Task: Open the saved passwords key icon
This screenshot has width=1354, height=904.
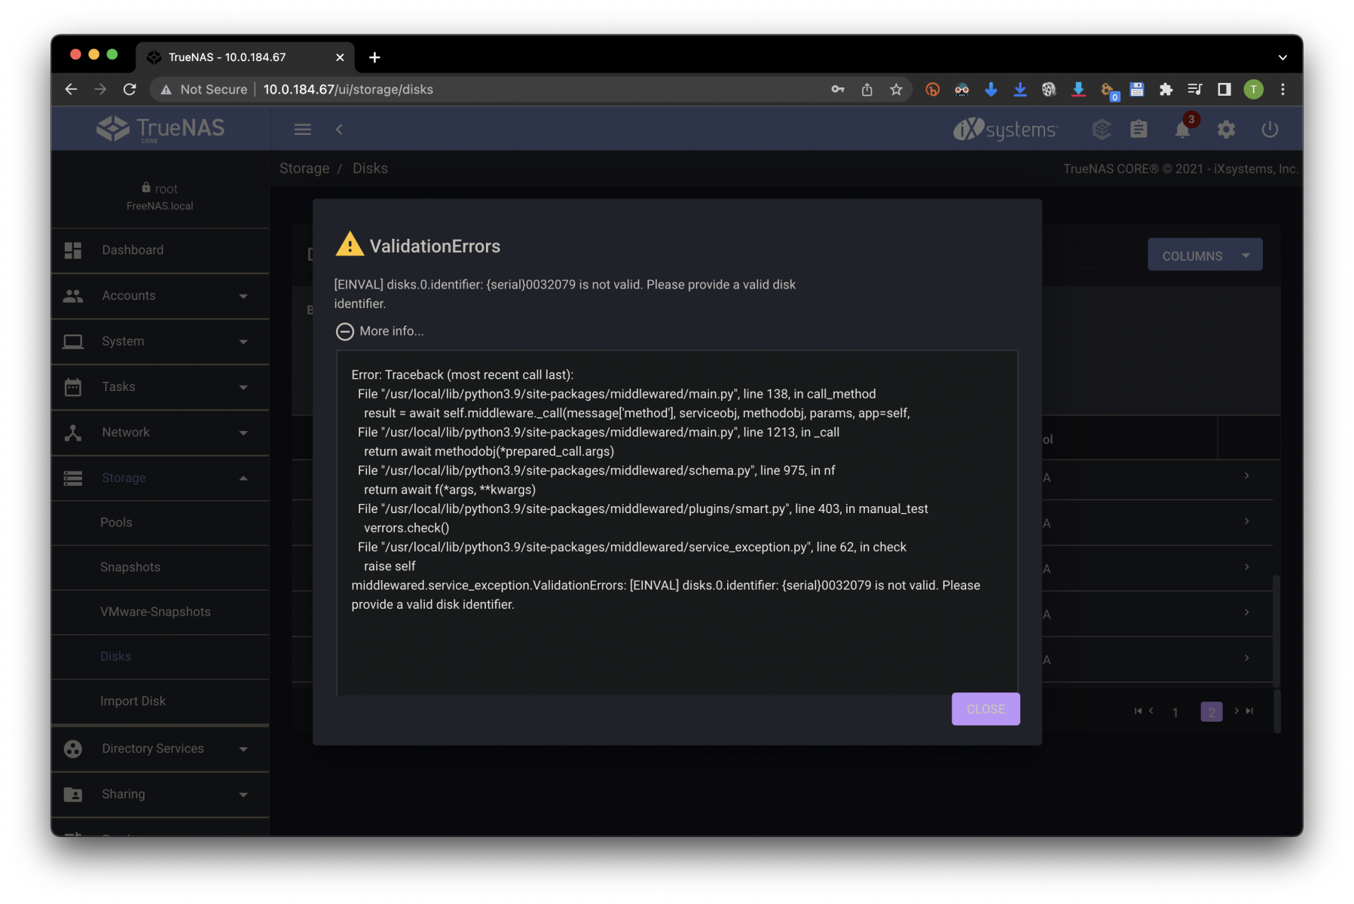Action: 838,90
